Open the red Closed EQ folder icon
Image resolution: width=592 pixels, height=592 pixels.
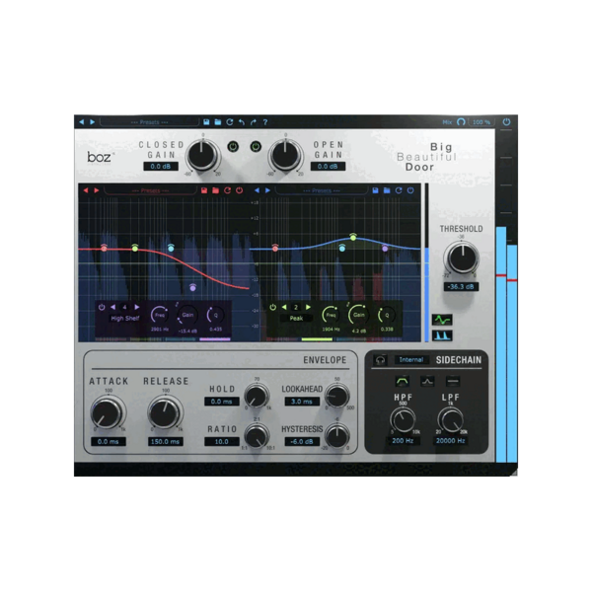coord(215,190)
